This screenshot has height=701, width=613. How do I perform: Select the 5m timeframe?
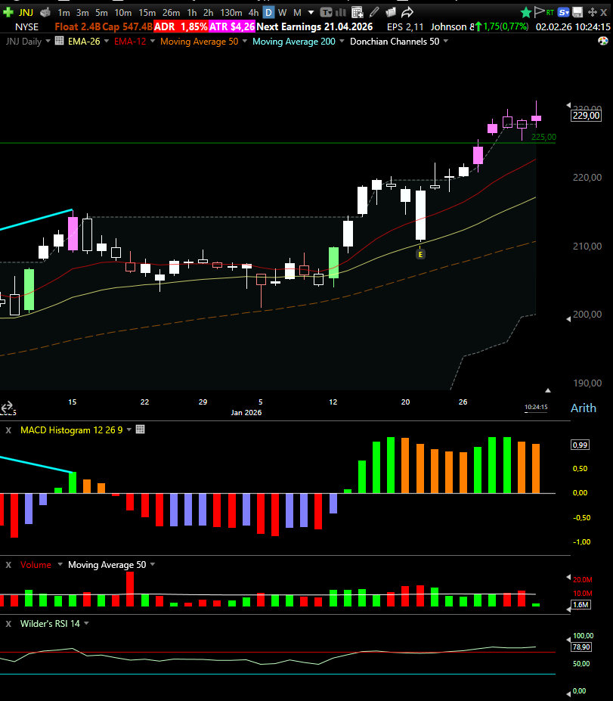click(101, 13)
